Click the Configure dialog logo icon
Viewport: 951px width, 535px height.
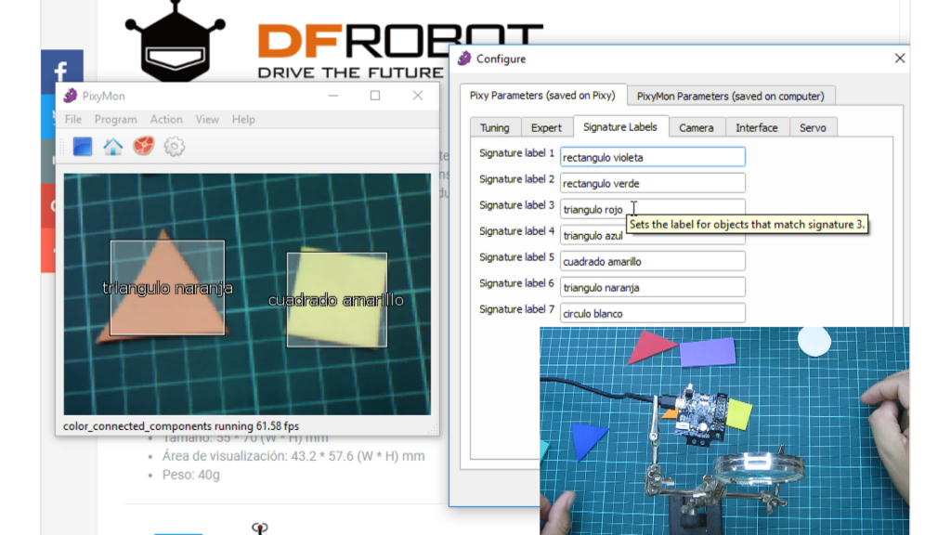pos(464,59)
